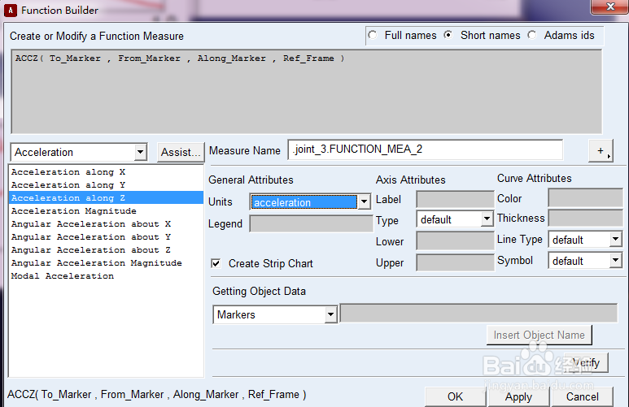Click the object name field beside Markers
The height and width of the screenshot is (407, 629).
(x=478, y=313)
